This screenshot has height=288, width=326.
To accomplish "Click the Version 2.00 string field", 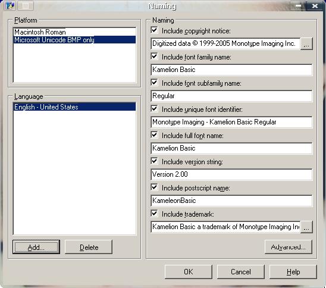I will click(x=231, y=175).
